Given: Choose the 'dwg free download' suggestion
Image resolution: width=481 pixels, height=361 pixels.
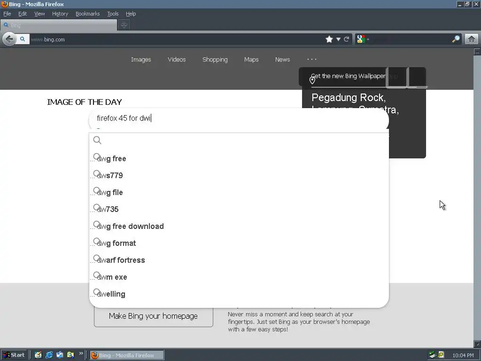Looking at the screenshot, I should point(239,226).
